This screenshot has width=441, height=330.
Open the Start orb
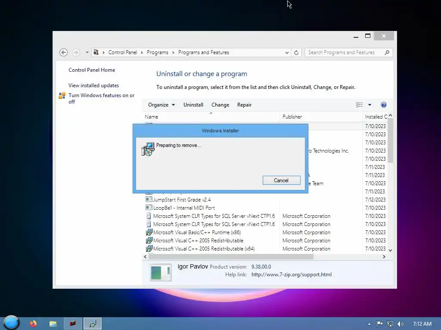tap(11, 323)
